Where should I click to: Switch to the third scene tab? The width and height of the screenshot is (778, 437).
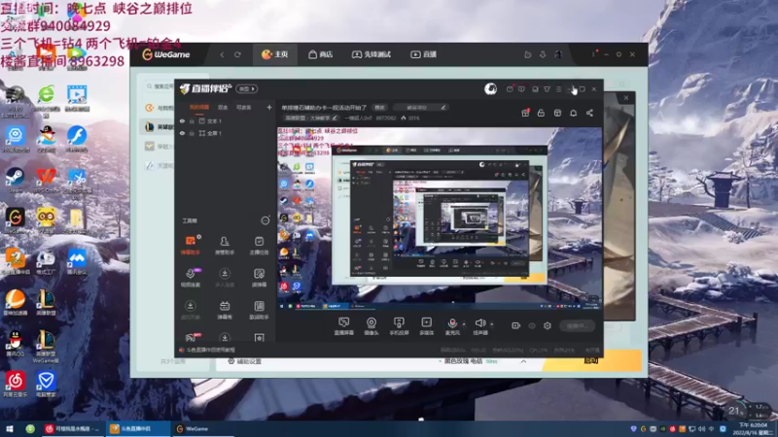(x=244, y=107)
